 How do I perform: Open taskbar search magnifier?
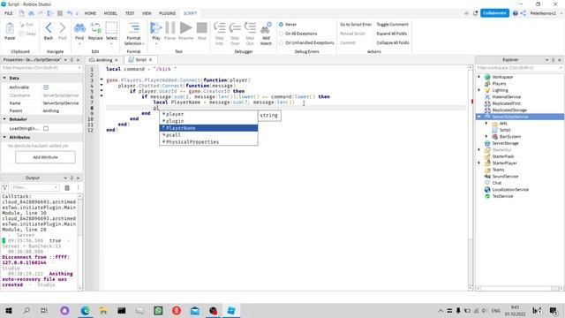tap(26, 310)
